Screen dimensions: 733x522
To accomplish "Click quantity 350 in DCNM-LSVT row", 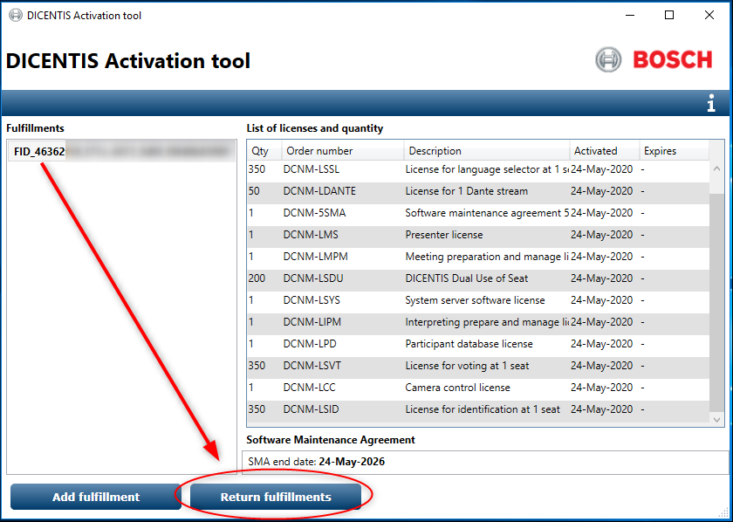I will click(x=257, y=365).
